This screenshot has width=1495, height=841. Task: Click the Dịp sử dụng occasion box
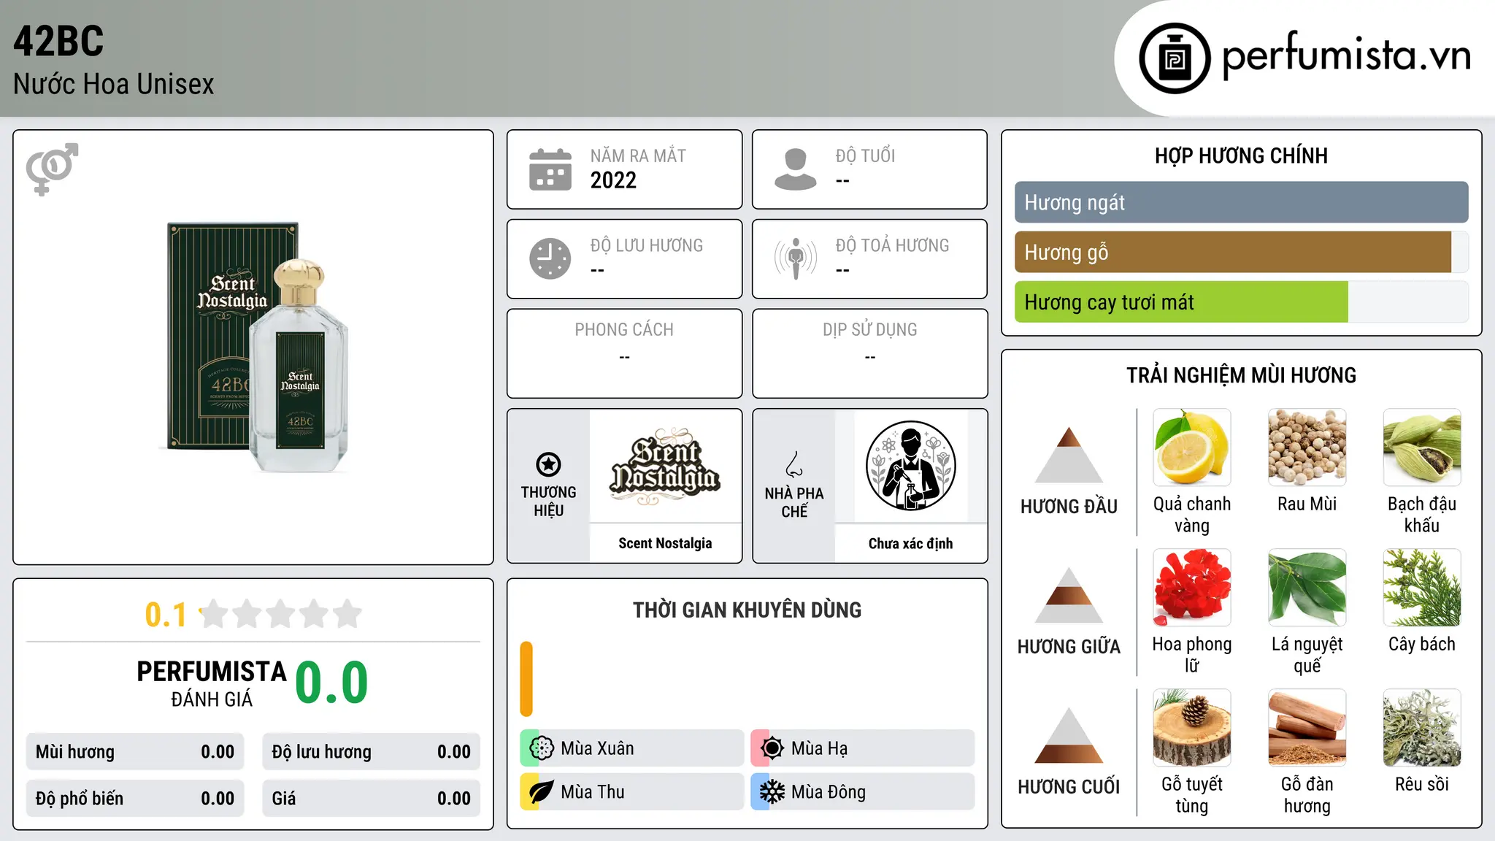click(869, 353)
